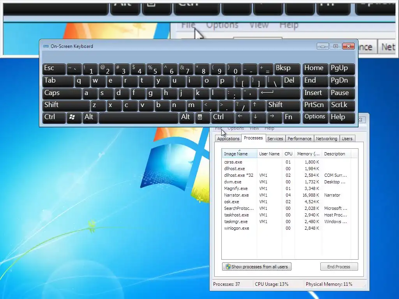The width and height of the screenshot is (399, 299).
Task: Click the Windows logo key on On-Screen Keyboard
Action: coord(74,118)
